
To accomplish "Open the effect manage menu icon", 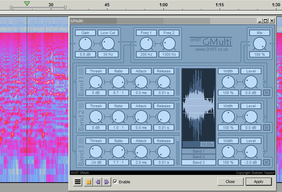I will click(78, 182).
